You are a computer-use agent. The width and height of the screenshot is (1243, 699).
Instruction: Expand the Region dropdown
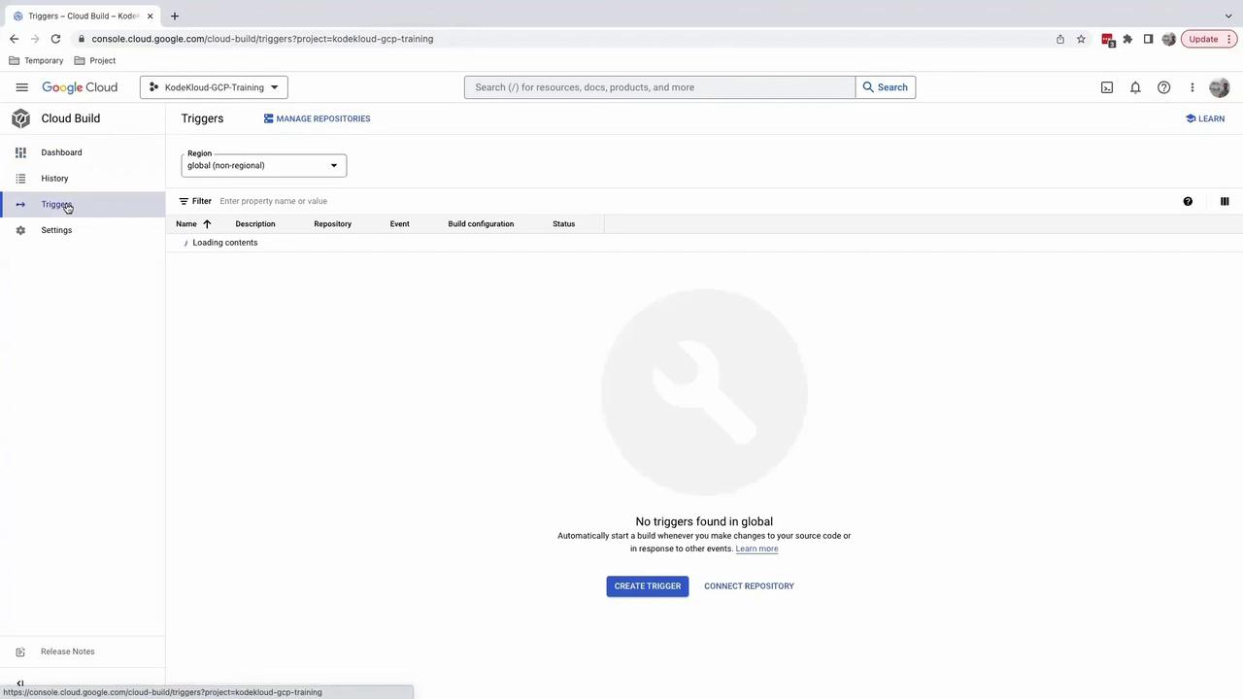point(263,165)
